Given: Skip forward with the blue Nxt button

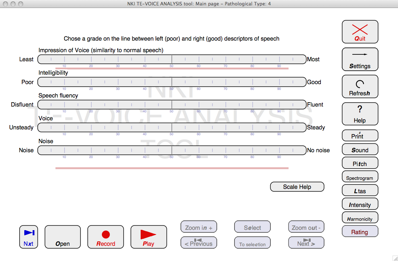Looking at the screenshot, I should tap(29, 237).
